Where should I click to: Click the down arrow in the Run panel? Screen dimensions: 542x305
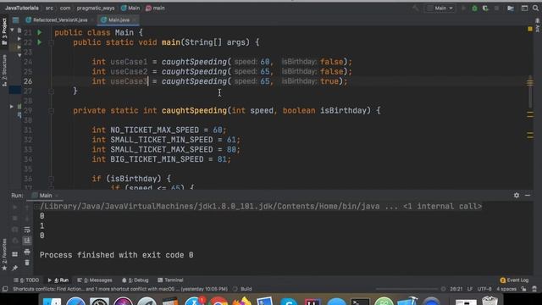(27, 219)
